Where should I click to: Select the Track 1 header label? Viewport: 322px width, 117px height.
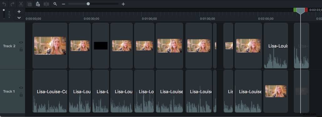point(9,91)
